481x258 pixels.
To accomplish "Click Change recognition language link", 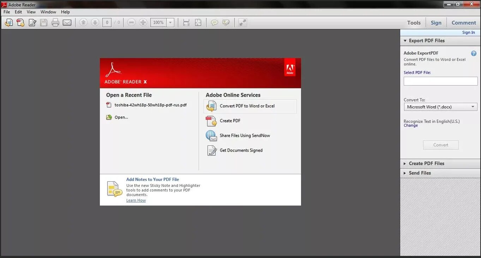I will (x=411, y=125).
